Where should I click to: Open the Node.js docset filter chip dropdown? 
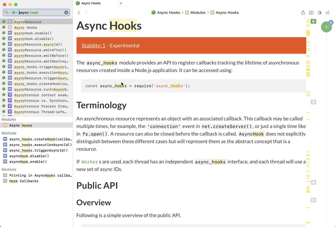click(15, 12)
